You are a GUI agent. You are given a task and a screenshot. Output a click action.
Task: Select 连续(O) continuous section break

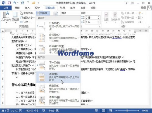point(58,77)
